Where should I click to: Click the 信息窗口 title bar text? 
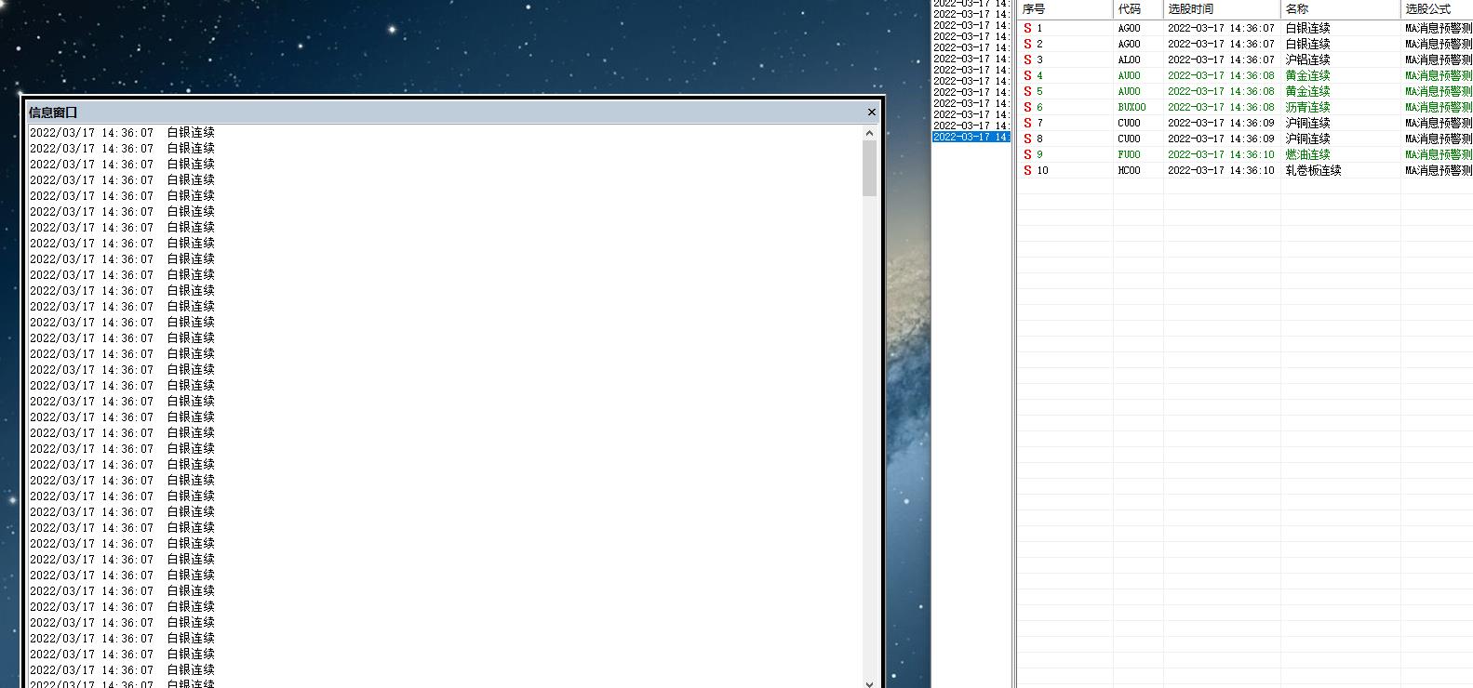53,112
